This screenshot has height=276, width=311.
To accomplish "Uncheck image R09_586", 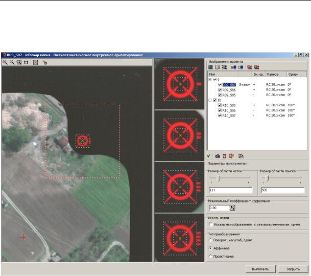I will tap(220, 90).
